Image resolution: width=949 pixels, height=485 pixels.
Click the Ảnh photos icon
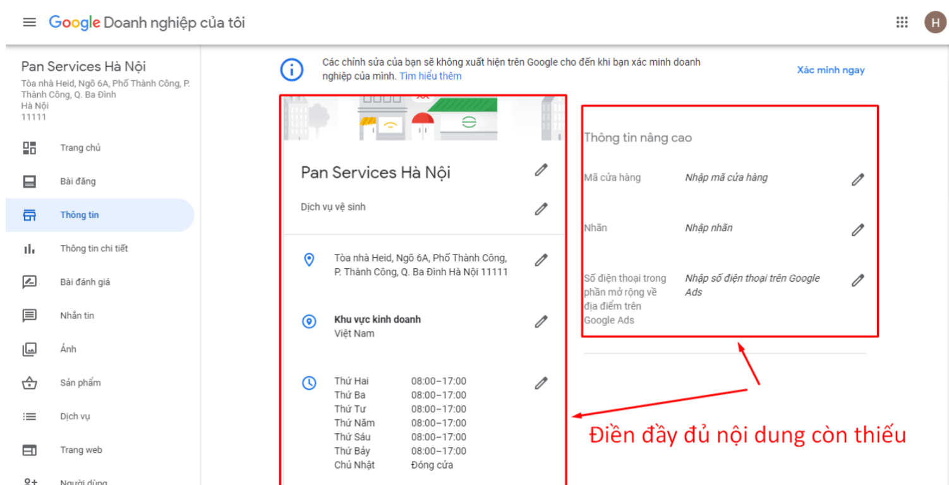pyautogui.click(x=29, y=349)
